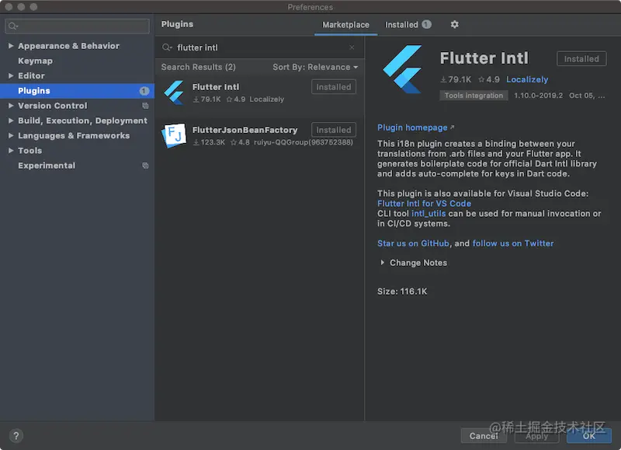Click the magnifier icon in plugin search field
621x450 pixels.
tap(167, 47)
